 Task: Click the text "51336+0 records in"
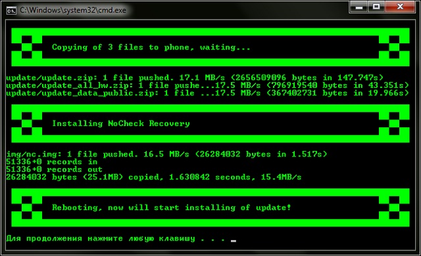(51, 161)
